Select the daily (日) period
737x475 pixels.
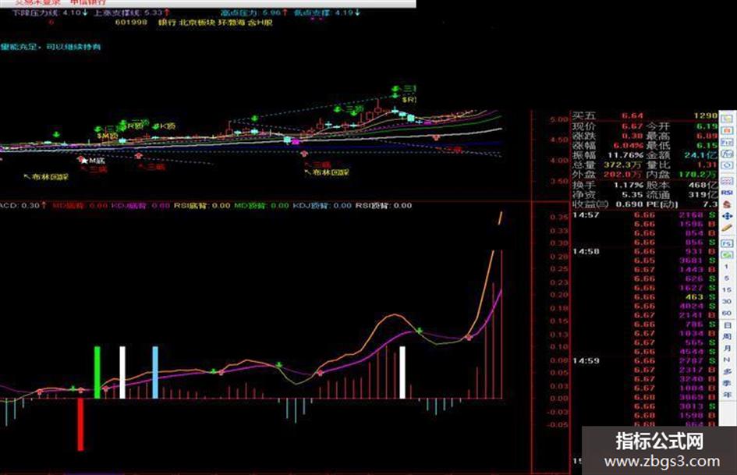(727, 325)
